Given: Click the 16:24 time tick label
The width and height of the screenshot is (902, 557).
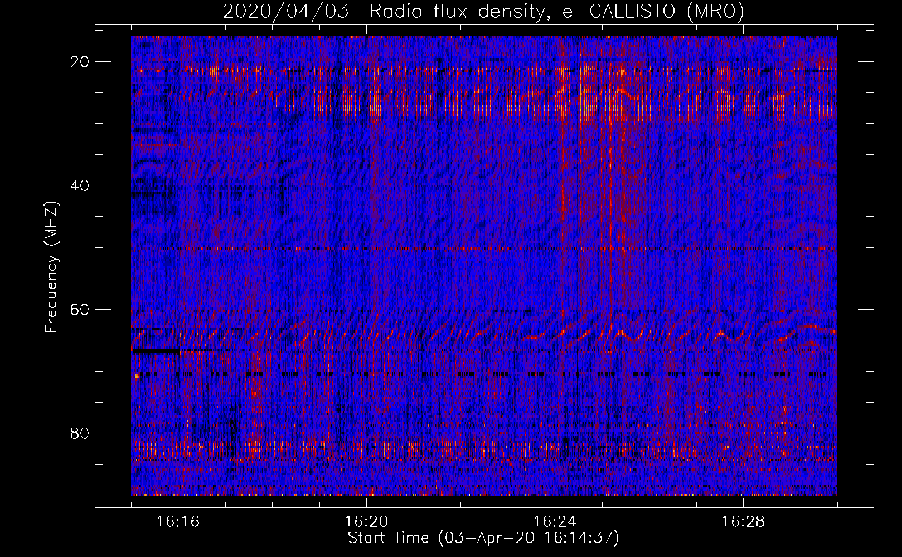Looking at the screenshot, I should (555, 522).
